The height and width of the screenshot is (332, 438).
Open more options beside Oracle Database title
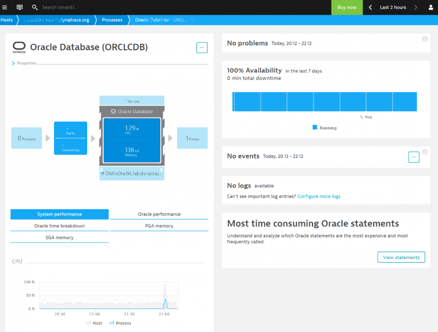[x=201, y=47]
